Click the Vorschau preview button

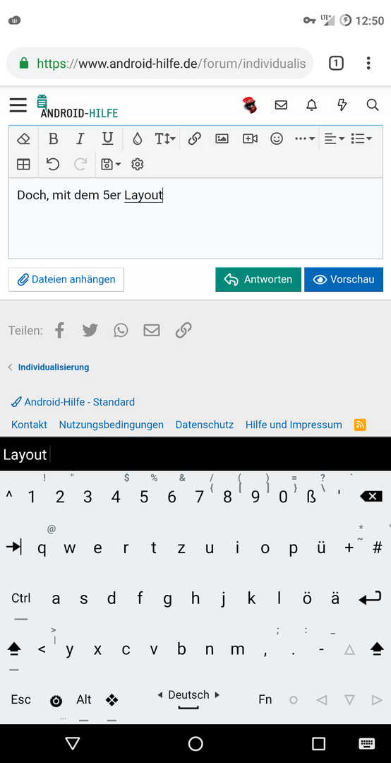point(344,279)
